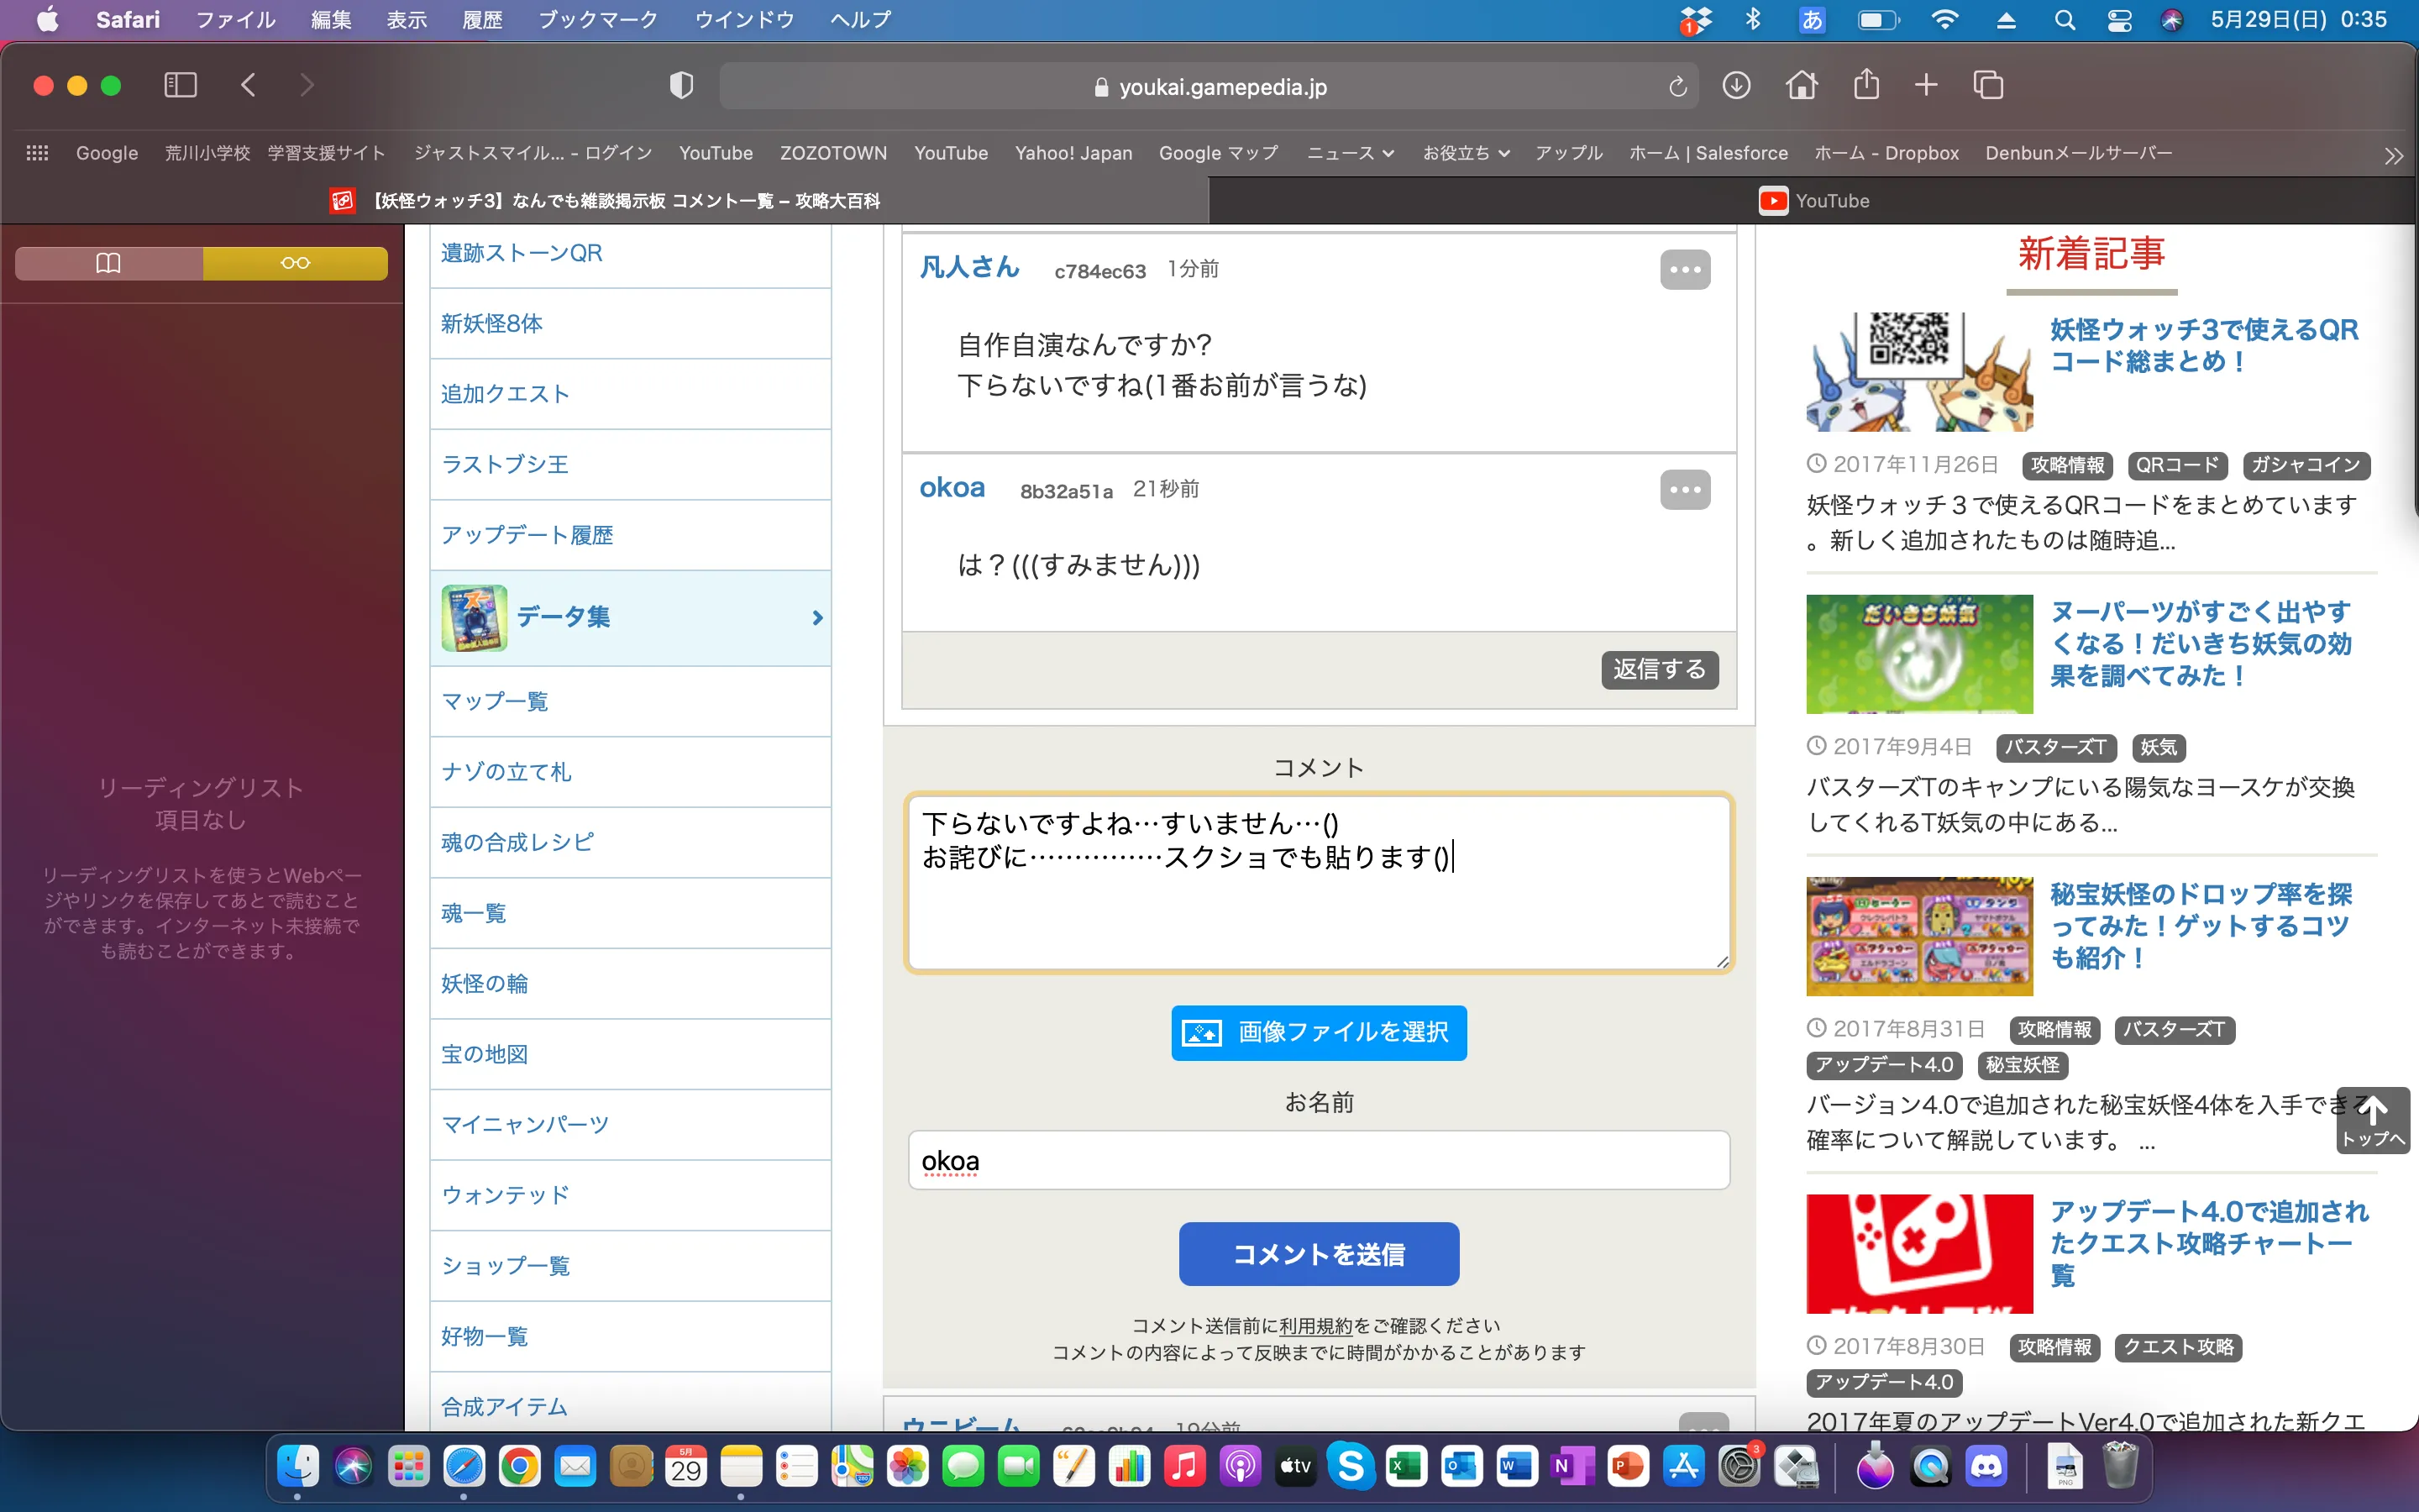Reload the youkai.gamepedia.jp page
This screenshot has height=1512, width=2419.
[1677, 87]
